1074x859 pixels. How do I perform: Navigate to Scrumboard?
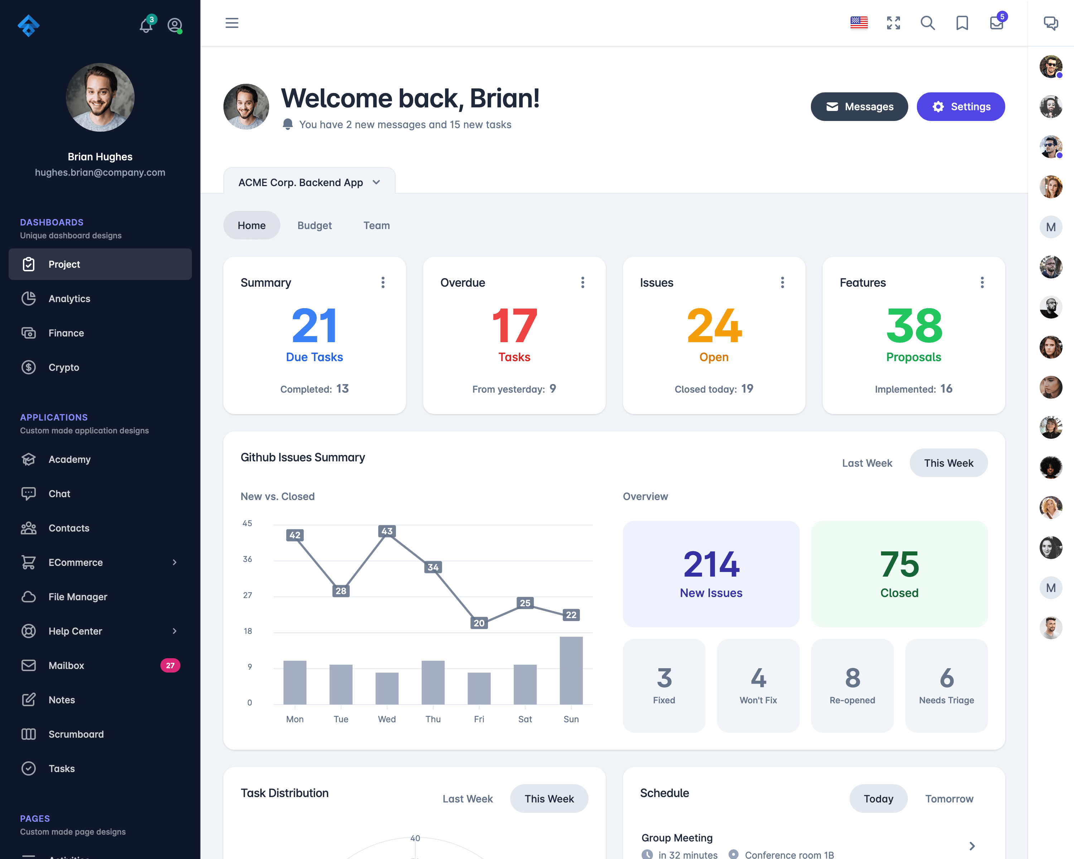(76, 734)
